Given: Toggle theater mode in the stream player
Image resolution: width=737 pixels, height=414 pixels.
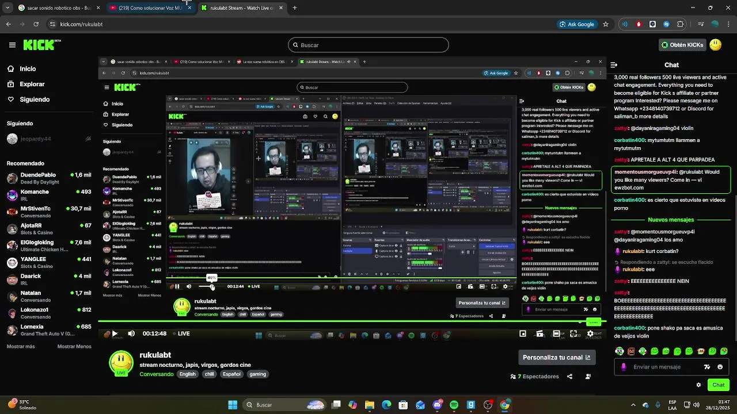Looking at the screenshot, I should tap(557, 333).
